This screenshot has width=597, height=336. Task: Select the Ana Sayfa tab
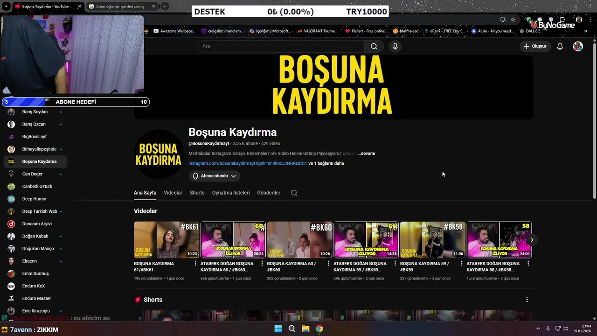click(x=145, y=193)
